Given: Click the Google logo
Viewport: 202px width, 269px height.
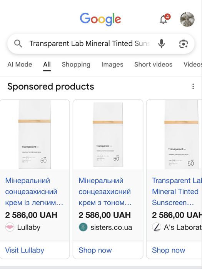Looking at the screenshot, I should coord(100,19).
